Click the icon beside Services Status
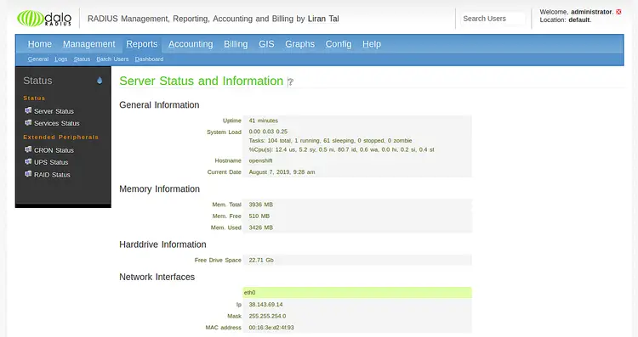 pos(28,122)
